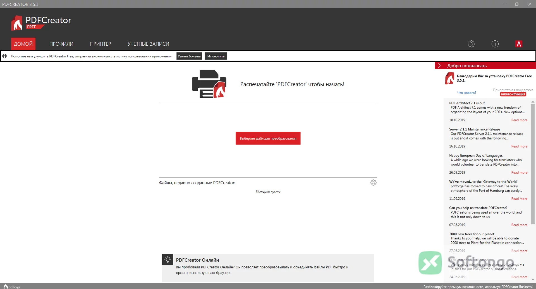Click the news list scrollbar thumb
536x289 pixels.
point(533,164)
